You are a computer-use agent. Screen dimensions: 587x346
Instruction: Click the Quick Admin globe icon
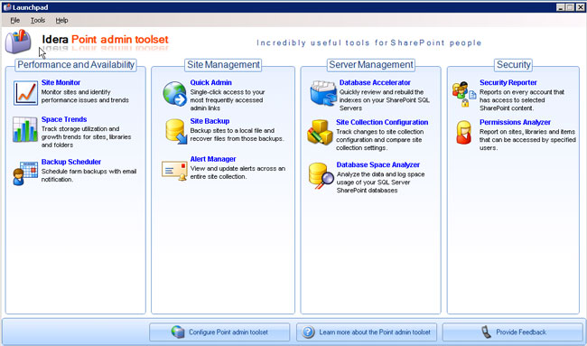[x=174, y=94]
